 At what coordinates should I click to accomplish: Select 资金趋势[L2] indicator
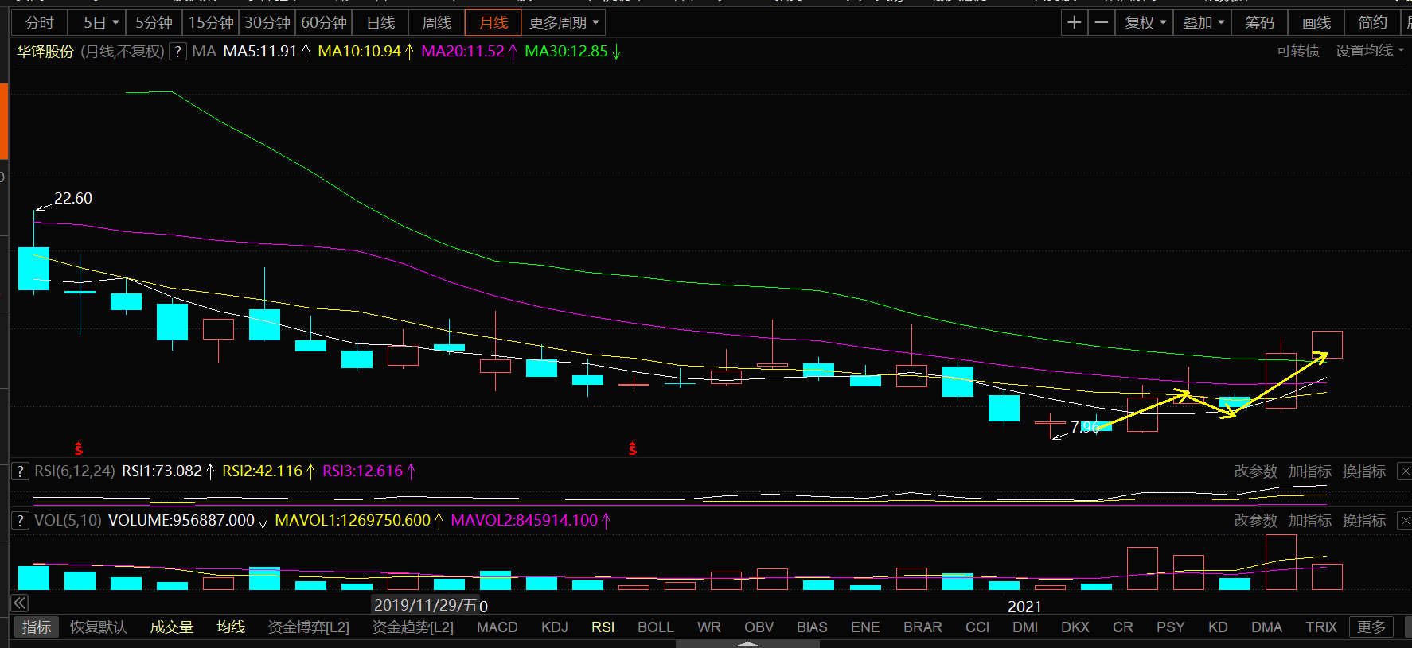coord(413,627)
